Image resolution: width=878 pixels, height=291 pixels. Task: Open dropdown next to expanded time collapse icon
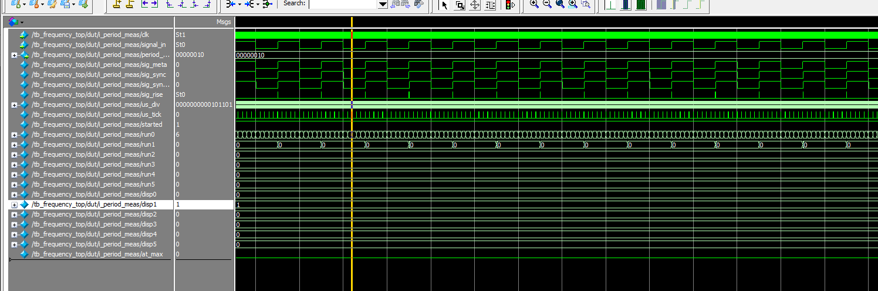click(239, 5)
